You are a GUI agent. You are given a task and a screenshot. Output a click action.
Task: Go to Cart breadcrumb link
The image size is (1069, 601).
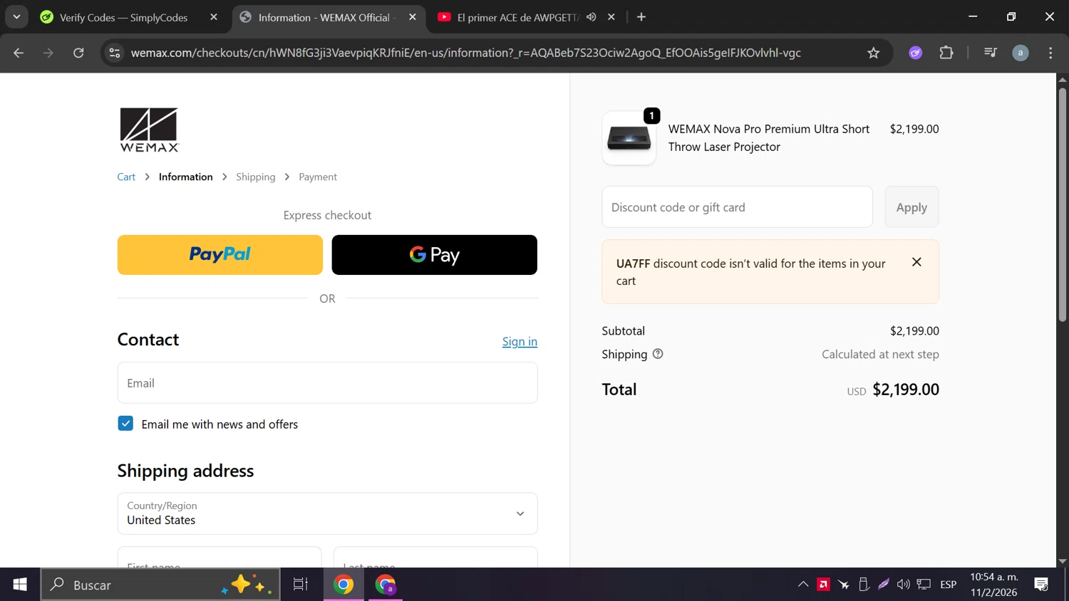click(x=126, y=177)
